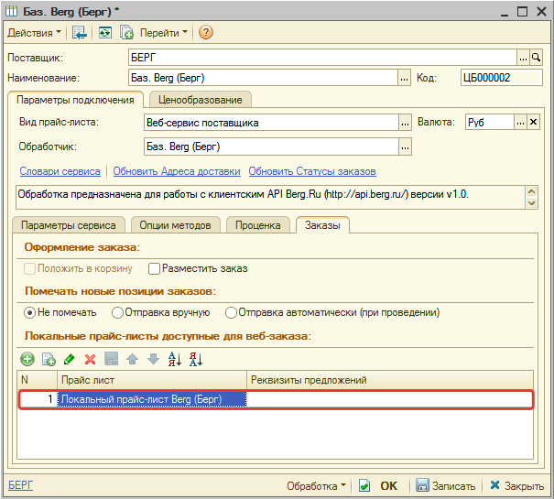Click the green add row icon
554x499 pixels.
[27, 360]
